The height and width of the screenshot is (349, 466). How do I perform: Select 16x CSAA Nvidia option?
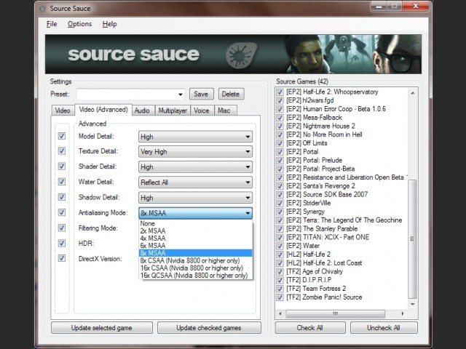tap(196, 268)
